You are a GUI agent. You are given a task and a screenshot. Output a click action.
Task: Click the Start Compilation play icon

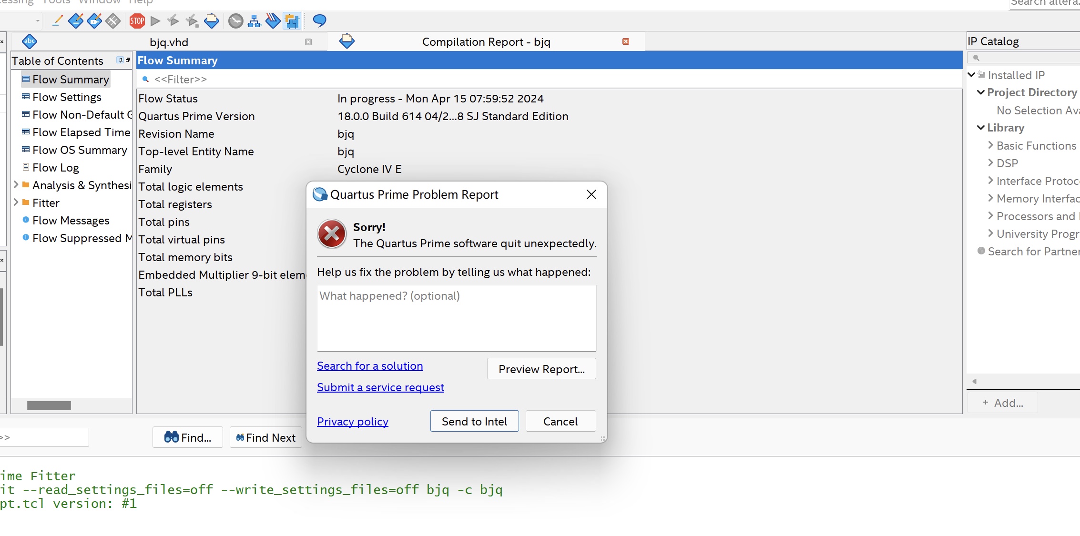(x=155, y=21)
